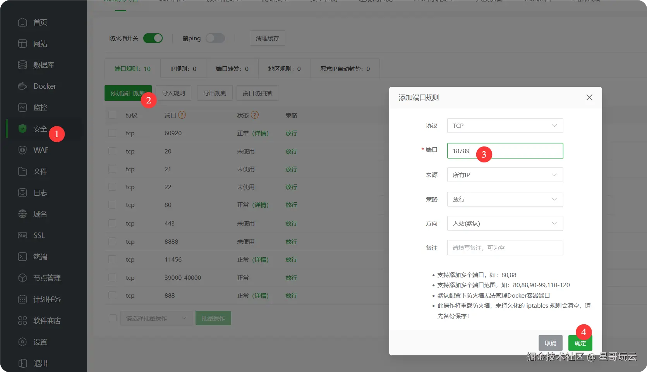The image size is (647, 372).
Task: Switch to the 端口规则: 10 tab
Action: 132,69
